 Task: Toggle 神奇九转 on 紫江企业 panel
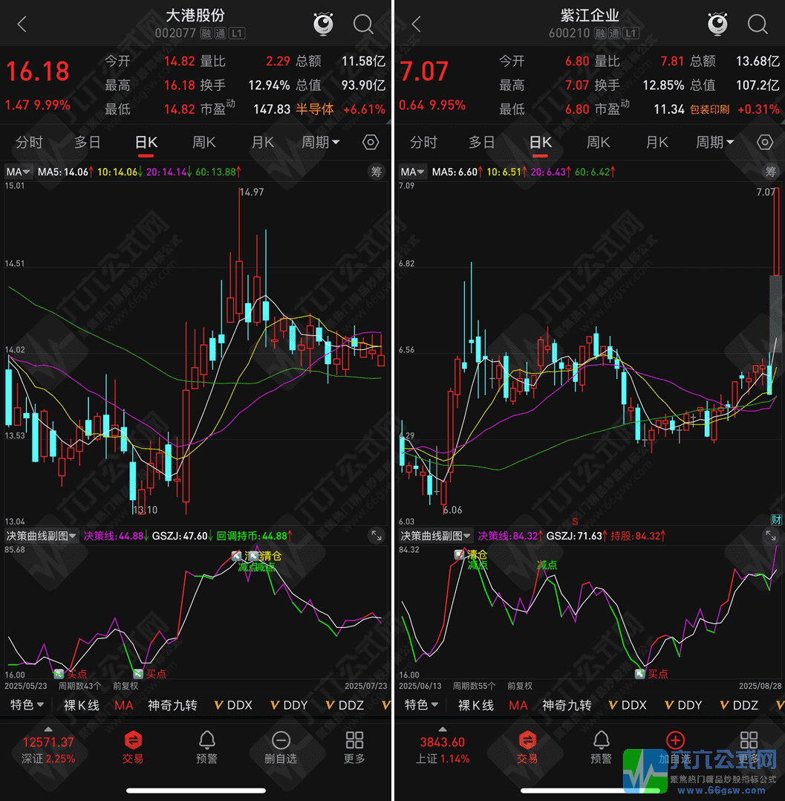tap(567, 705)
